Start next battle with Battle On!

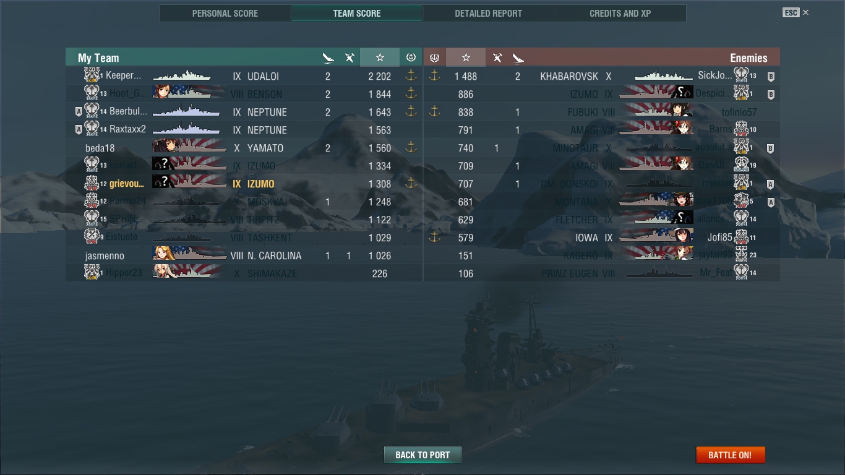pyautogui.click(x=730, y=455)
